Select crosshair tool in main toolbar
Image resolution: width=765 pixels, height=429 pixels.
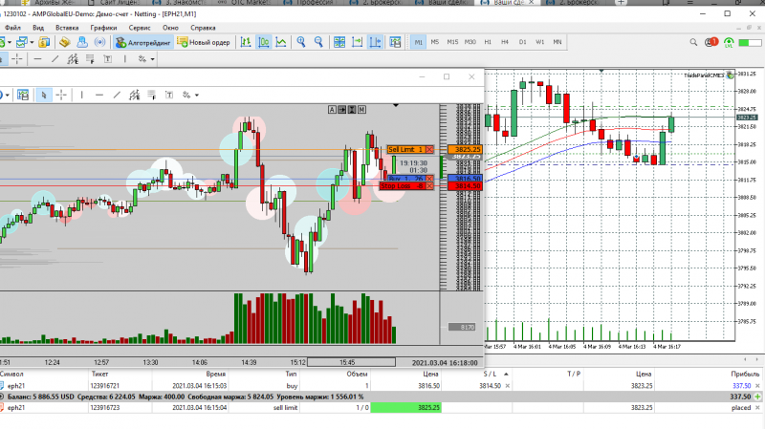(17, 59)
